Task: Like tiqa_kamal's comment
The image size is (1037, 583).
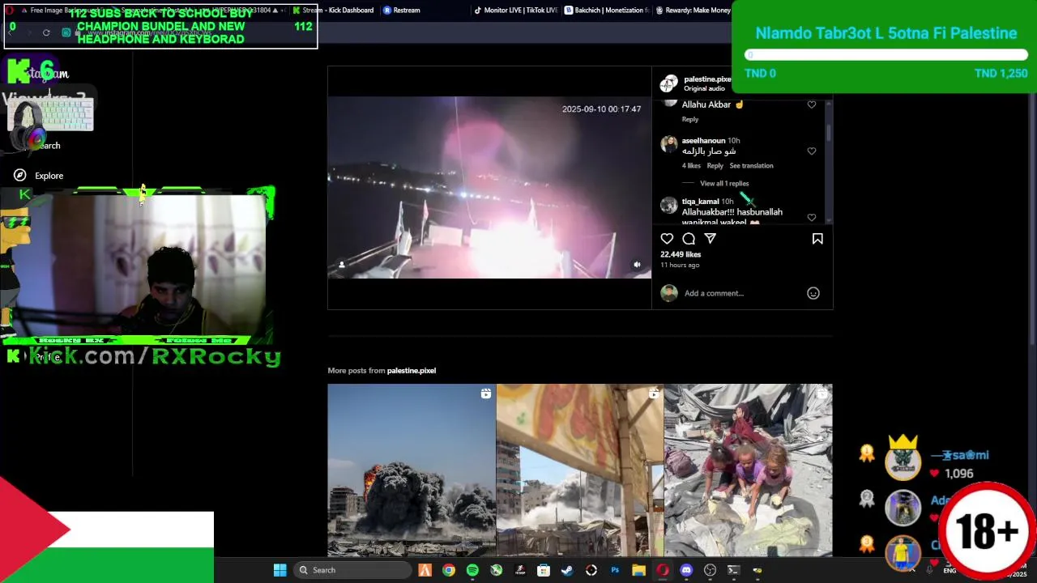Action: point(812,218)
